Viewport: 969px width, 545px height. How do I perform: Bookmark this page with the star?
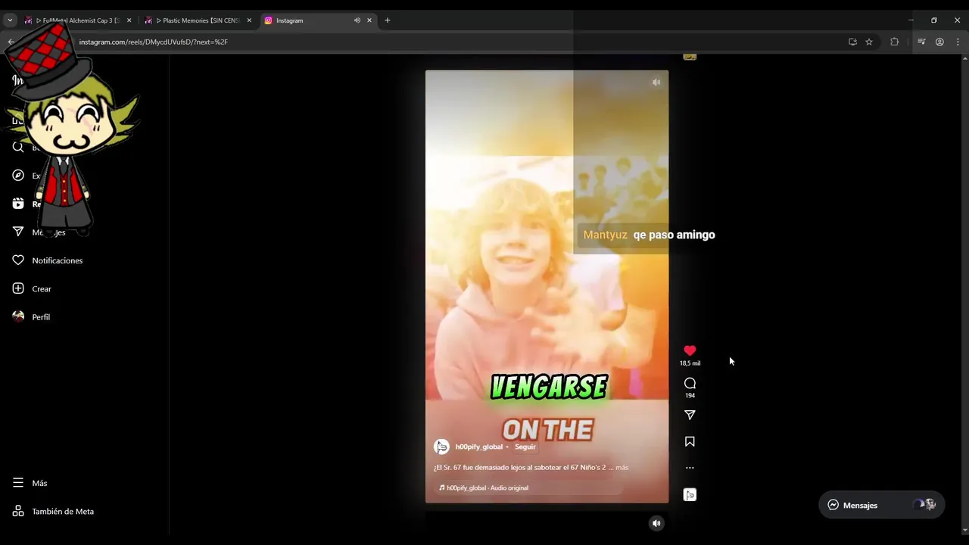pos(869,42)
